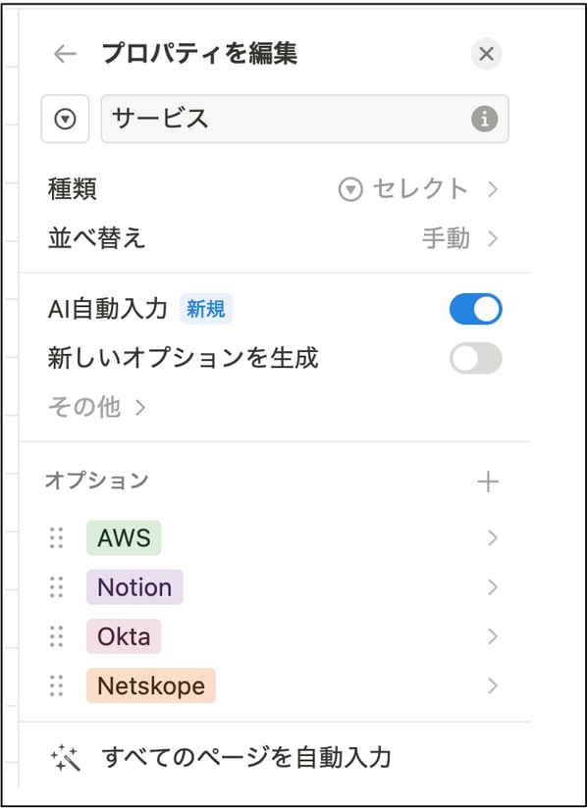587x808 pixels.
Task: Open the property icon picker next to name field
Action: pos(65,119)
